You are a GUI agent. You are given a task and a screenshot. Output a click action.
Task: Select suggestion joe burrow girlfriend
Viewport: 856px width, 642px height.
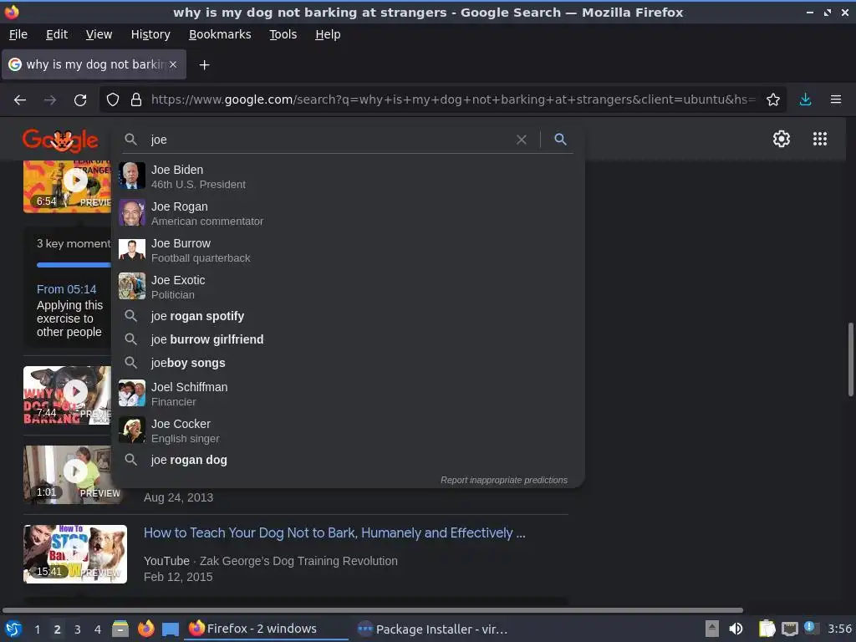click(348, 339)
